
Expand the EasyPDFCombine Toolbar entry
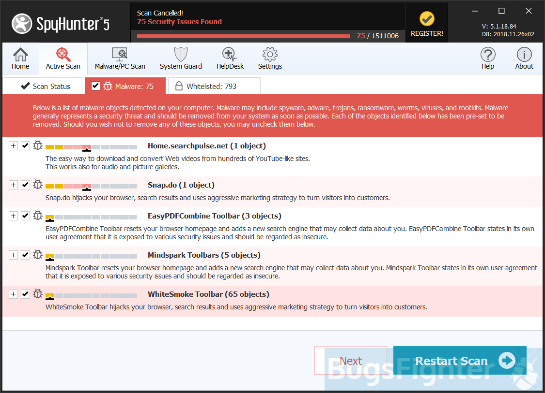point(13,216)
